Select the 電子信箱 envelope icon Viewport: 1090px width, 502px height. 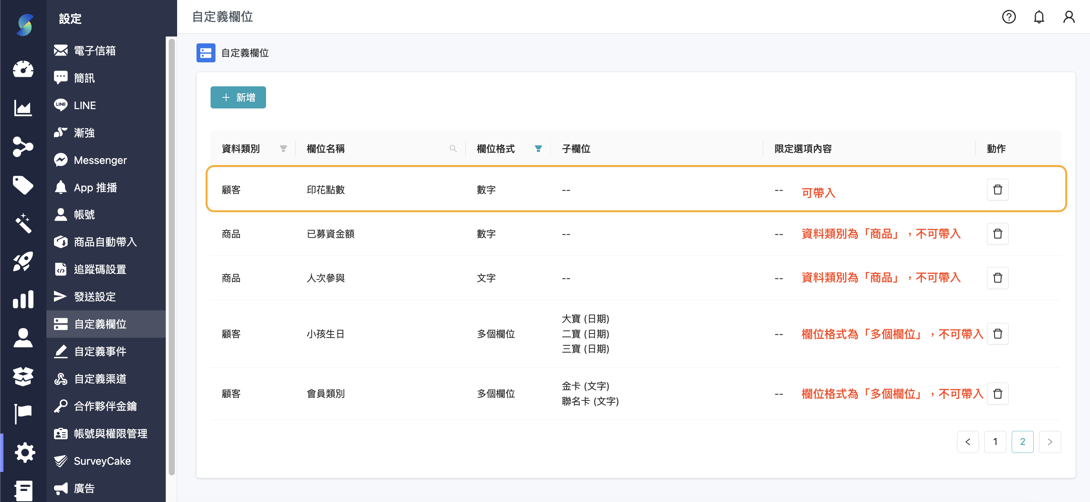click(x=60, y=50)
